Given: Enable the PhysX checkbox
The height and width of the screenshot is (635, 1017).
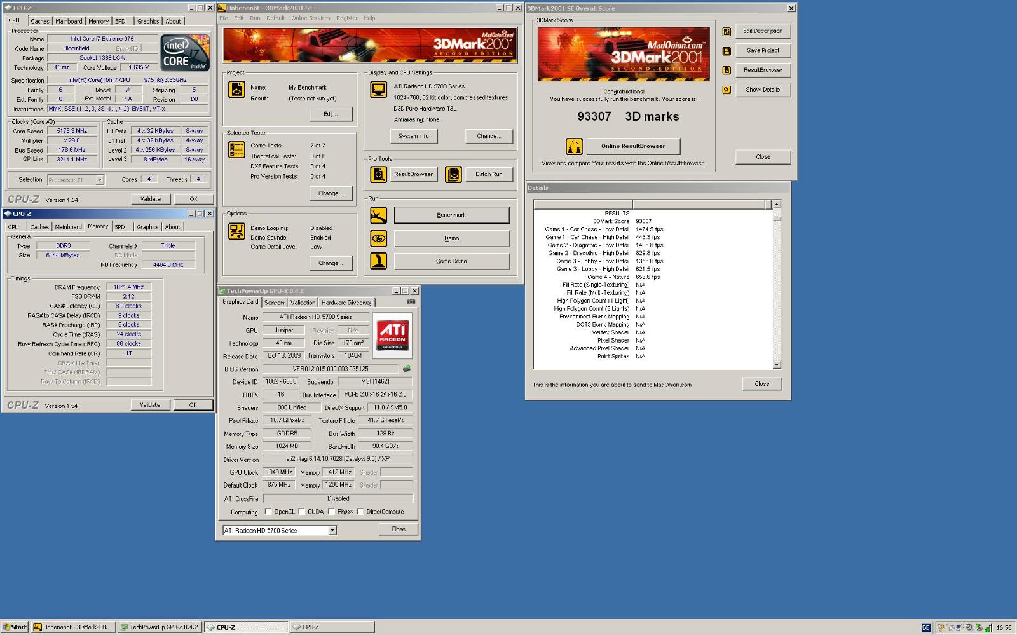Looking at the screenshot, I should [331, 512].
